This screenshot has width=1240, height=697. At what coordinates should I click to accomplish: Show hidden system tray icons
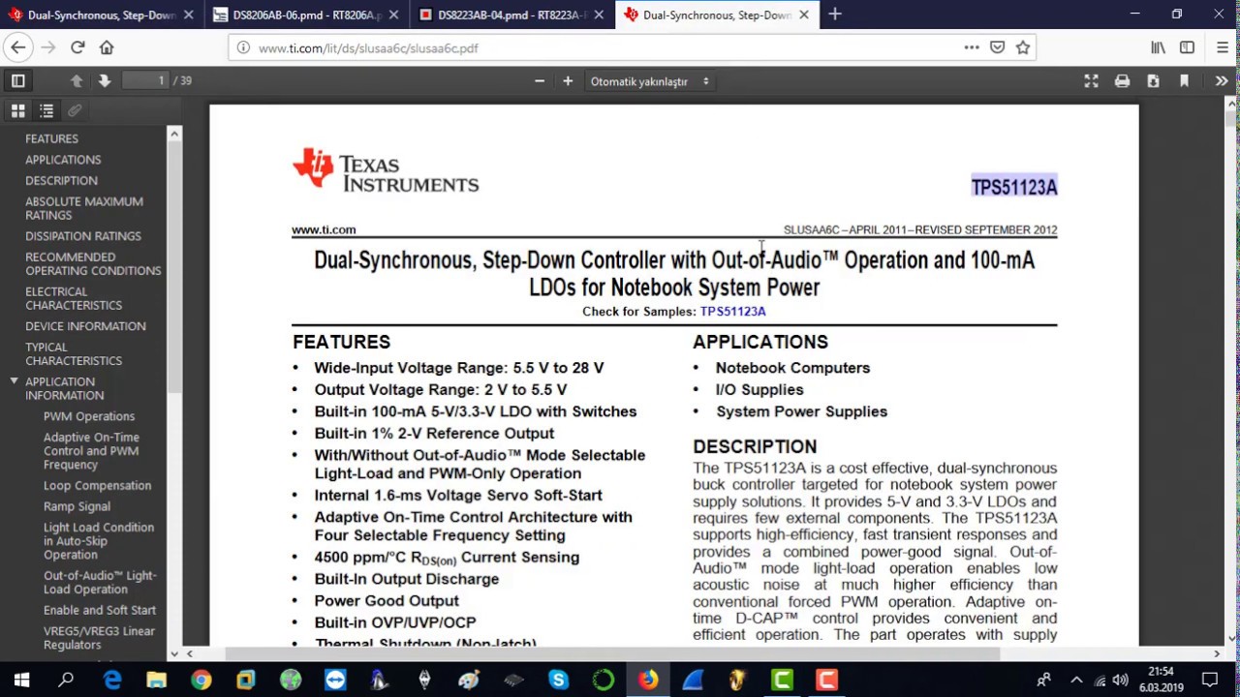[1076, 680]
